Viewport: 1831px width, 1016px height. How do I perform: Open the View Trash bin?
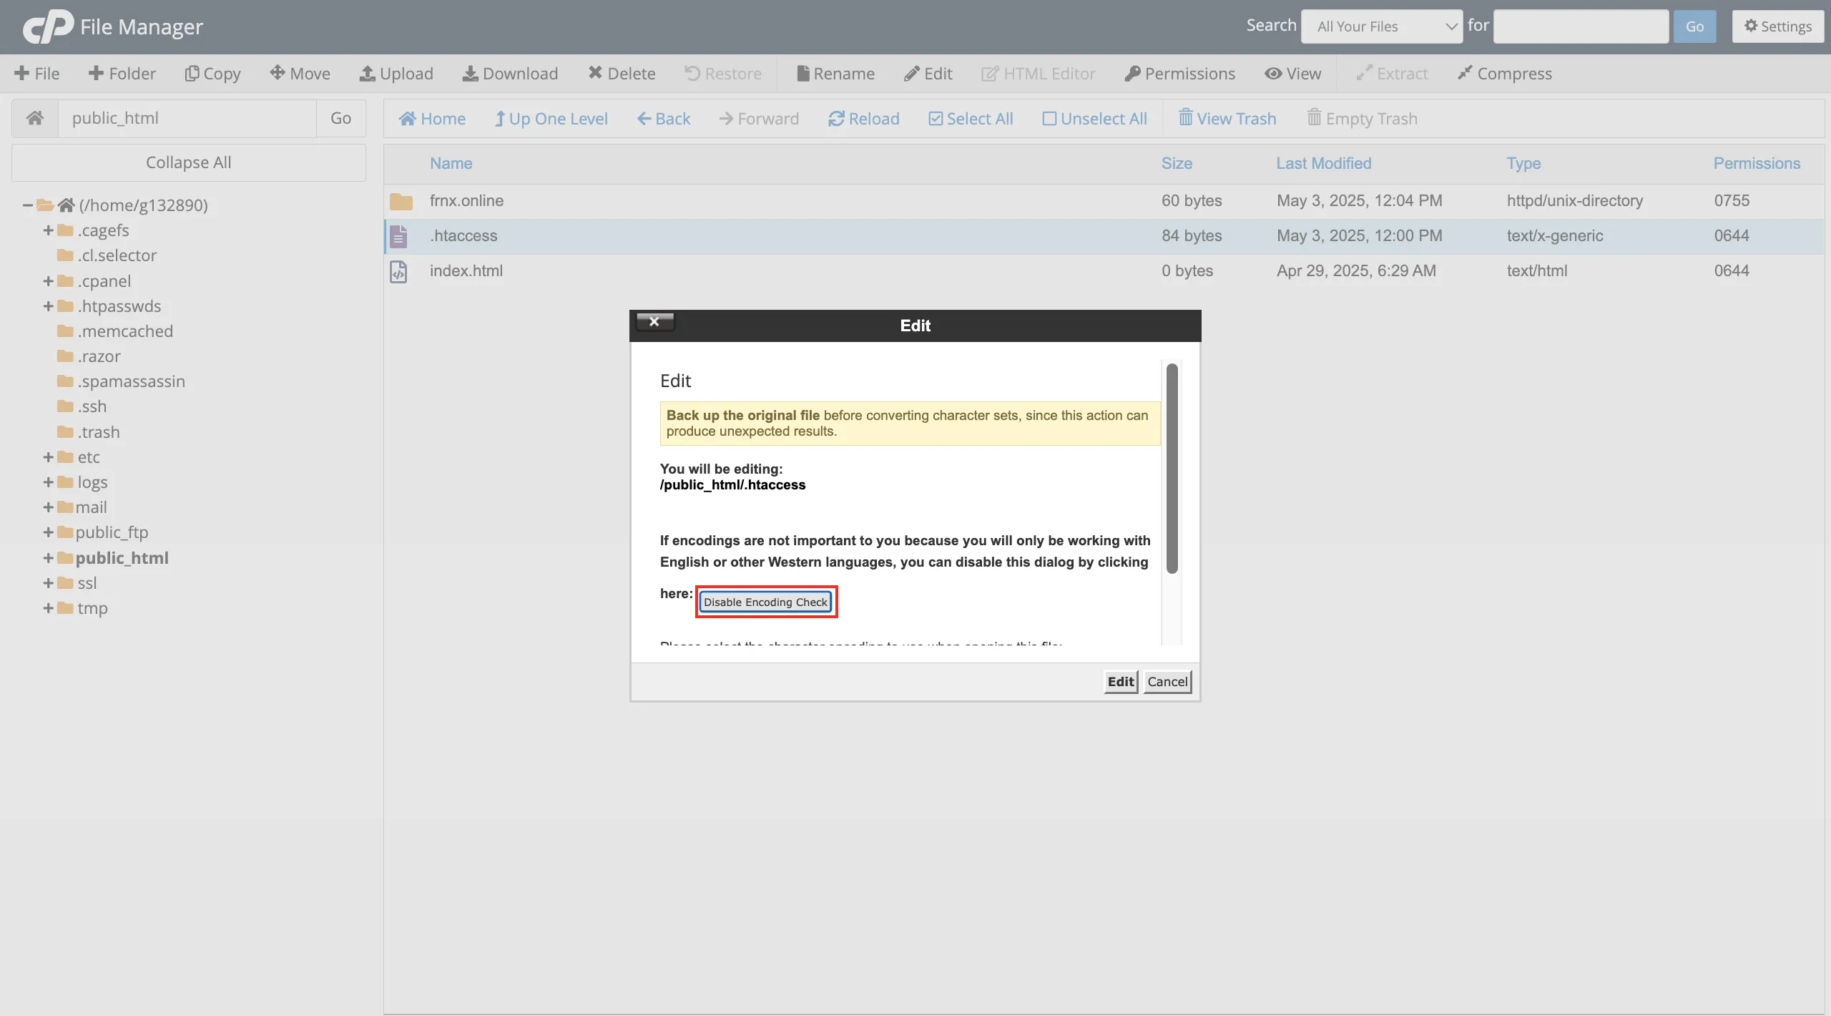click(1227, 119)
